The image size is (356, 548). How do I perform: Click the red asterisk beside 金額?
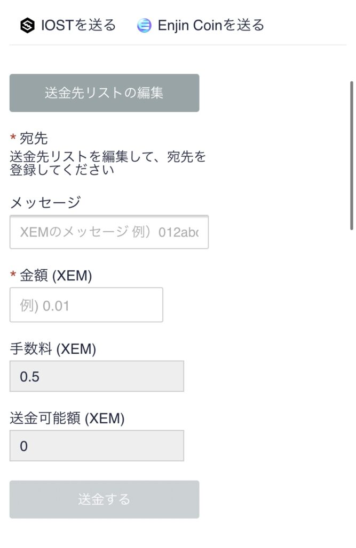pos(13,274)
